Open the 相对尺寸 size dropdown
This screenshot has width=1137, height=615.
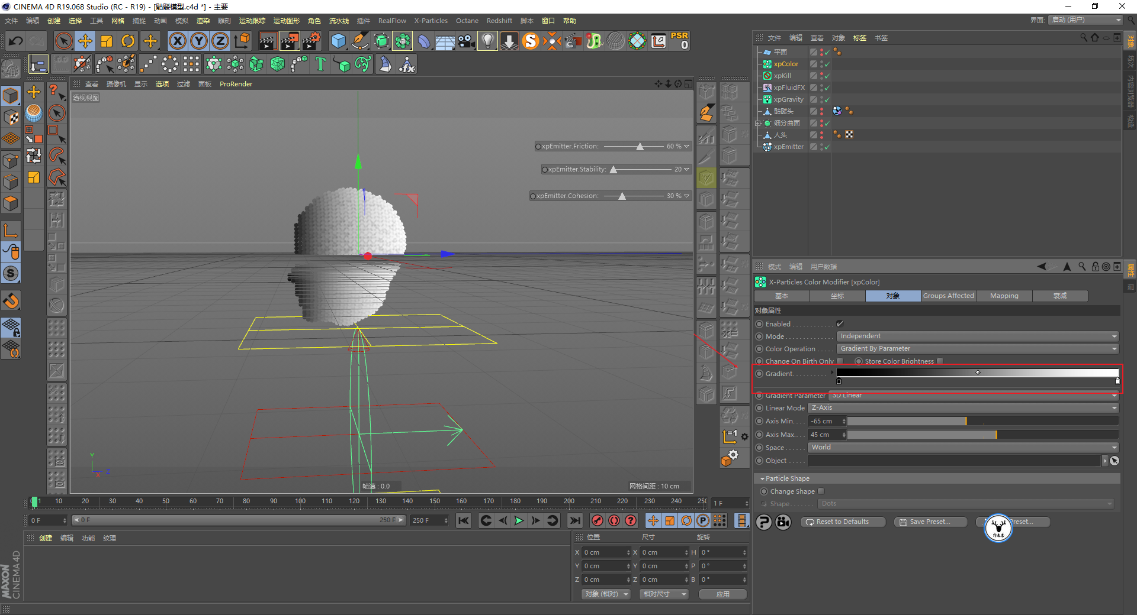(x=664, y=594)
